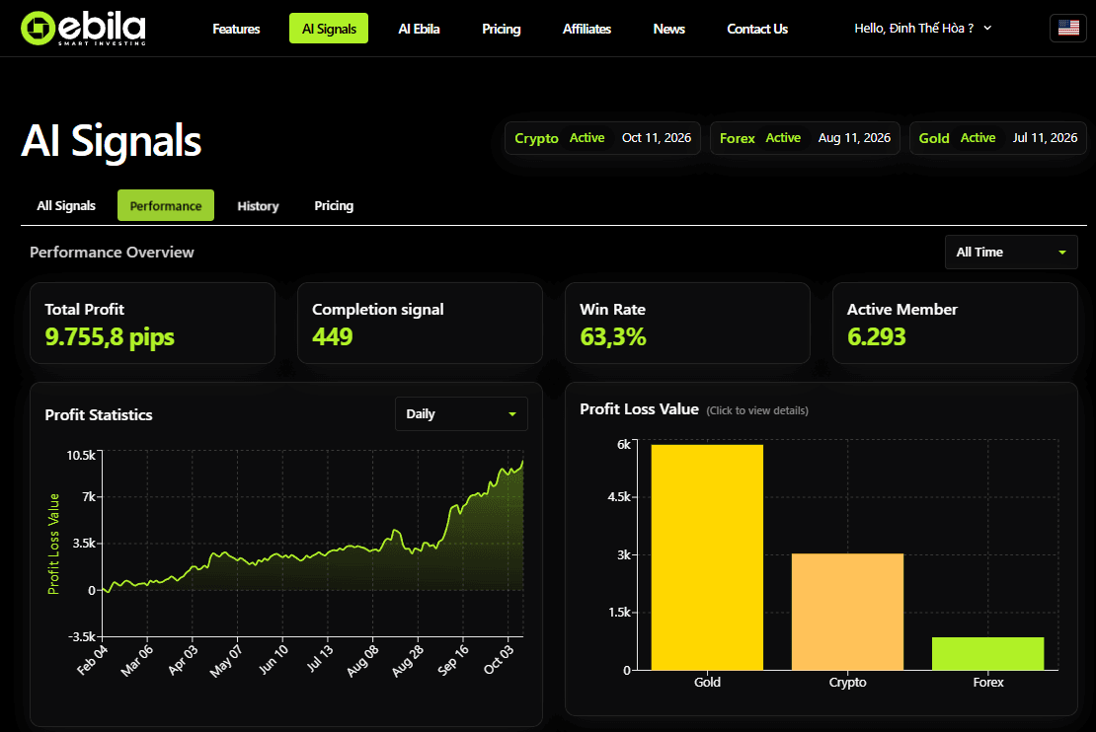Switch to the All Signals tab

[65, 205]
